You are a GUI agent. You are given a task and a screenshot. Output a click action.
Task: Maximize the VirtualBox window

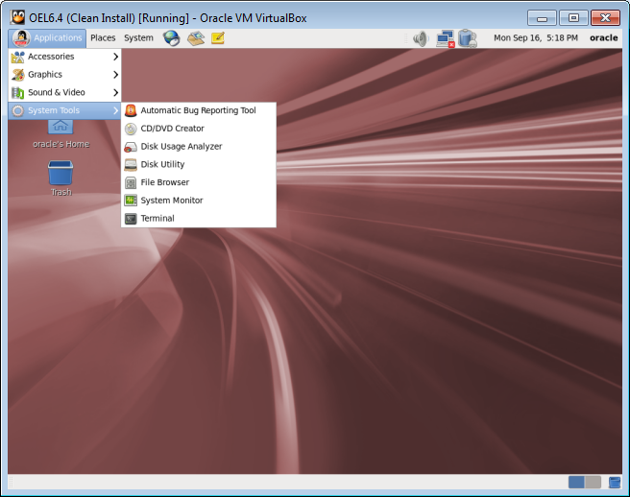pos(573,18)
